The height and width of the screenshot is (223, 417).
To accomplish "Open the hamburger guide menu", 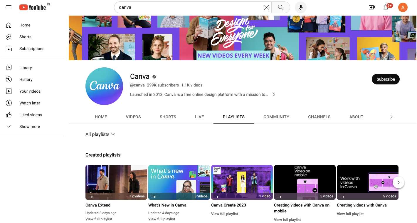I will click(9, 7).
